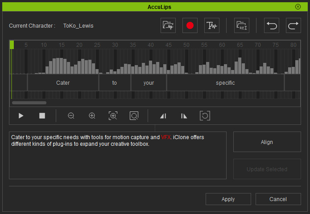
Task: Click the horizontal timeline scrollbar
Action: (x=29, y=103)
